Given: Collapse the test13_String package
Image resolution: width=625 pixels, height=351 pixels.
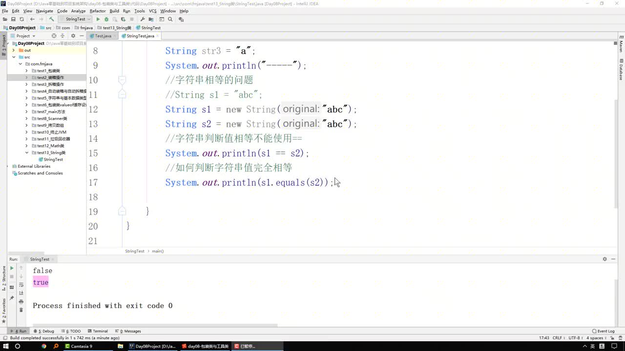Looking at the screenshot, I should [26, 153].
